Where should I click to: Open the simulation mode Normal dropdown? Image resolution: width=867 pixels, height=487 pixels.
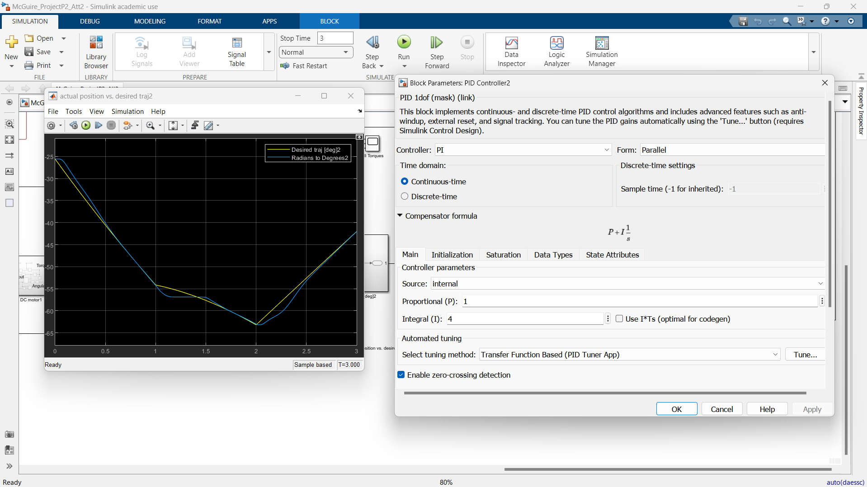click(x=316, y=52)
